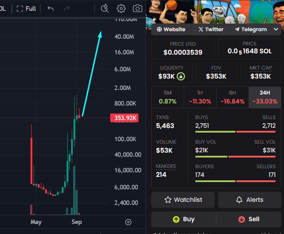Expand more links chevron beside Telegram
284x234 pixels.
[x=276, y=29]
